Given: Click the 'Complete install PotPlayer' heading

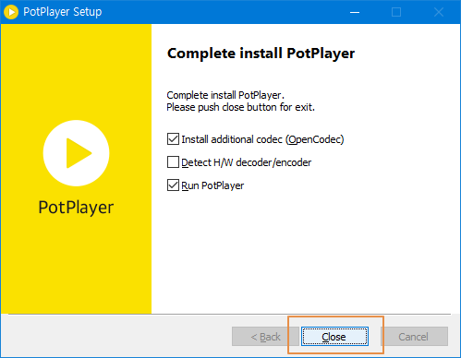Looking at the screenshot, I should coord(261,54).
